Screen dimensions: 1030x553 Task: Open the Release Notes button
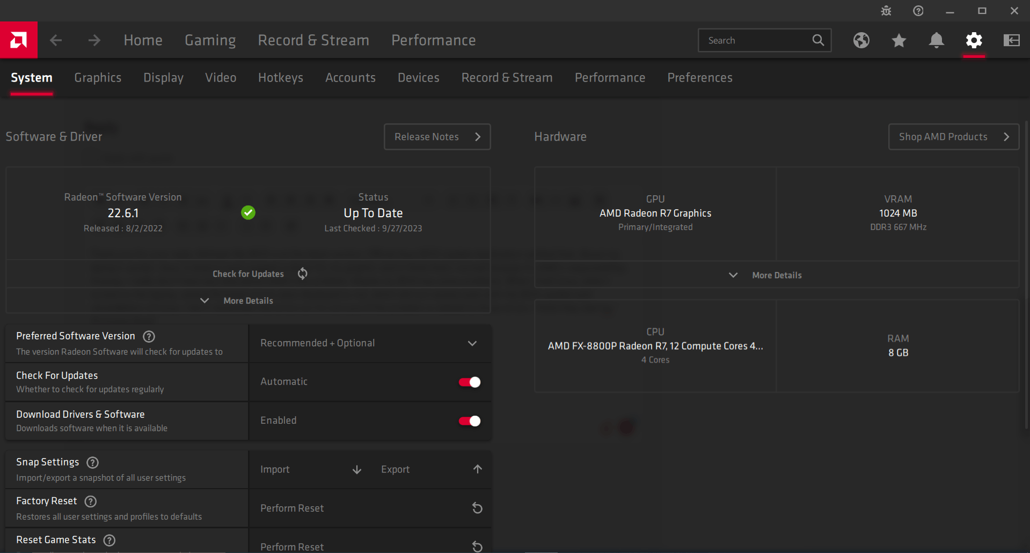(x=437, y=137)
